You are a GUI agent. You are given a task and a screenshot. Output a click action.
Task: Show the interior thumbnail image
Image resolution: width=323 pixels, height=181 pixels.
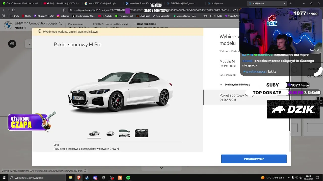point(142,133)
